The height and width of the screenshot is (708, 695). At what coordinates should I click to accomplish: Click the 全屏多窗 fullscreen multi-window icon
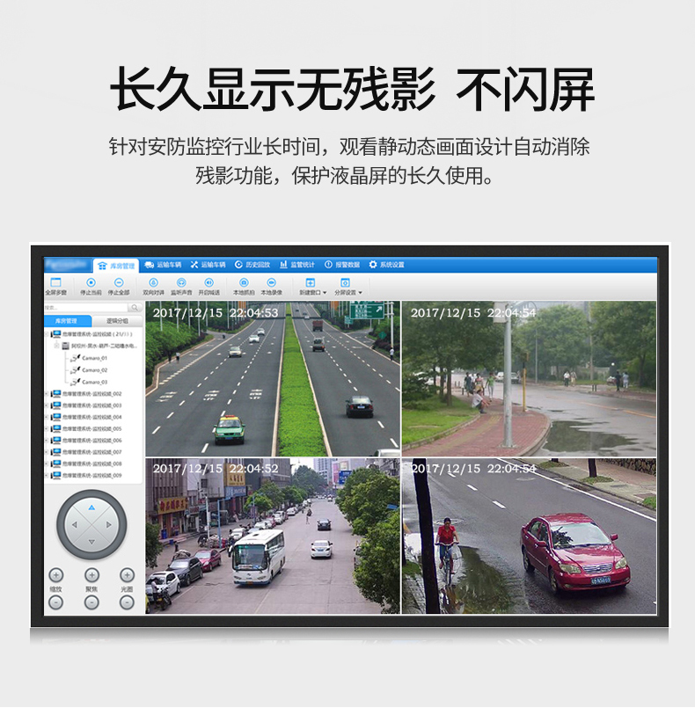(x=55, y=283)
